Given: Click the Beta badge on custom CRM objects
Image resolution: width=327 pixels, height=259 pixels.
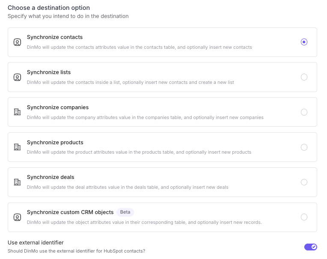Looking at the screenshot, I should [125, 212].
